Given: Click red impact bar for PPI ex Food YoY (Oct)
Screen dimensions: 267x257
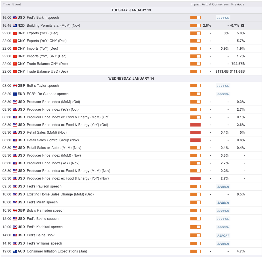Looking at the screenshot, I should click(x=195, y=125).
